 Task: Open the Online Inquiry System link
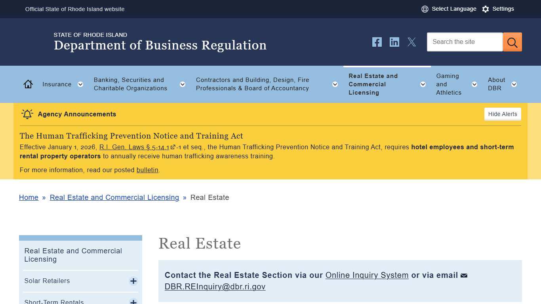click(x=366, y=275)
